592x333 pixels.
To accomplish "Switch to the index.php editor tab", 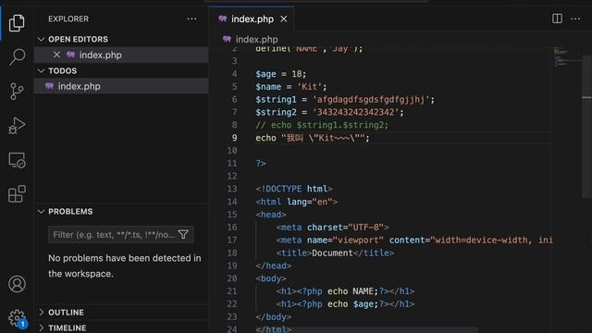I will click(x=252, y=18).
